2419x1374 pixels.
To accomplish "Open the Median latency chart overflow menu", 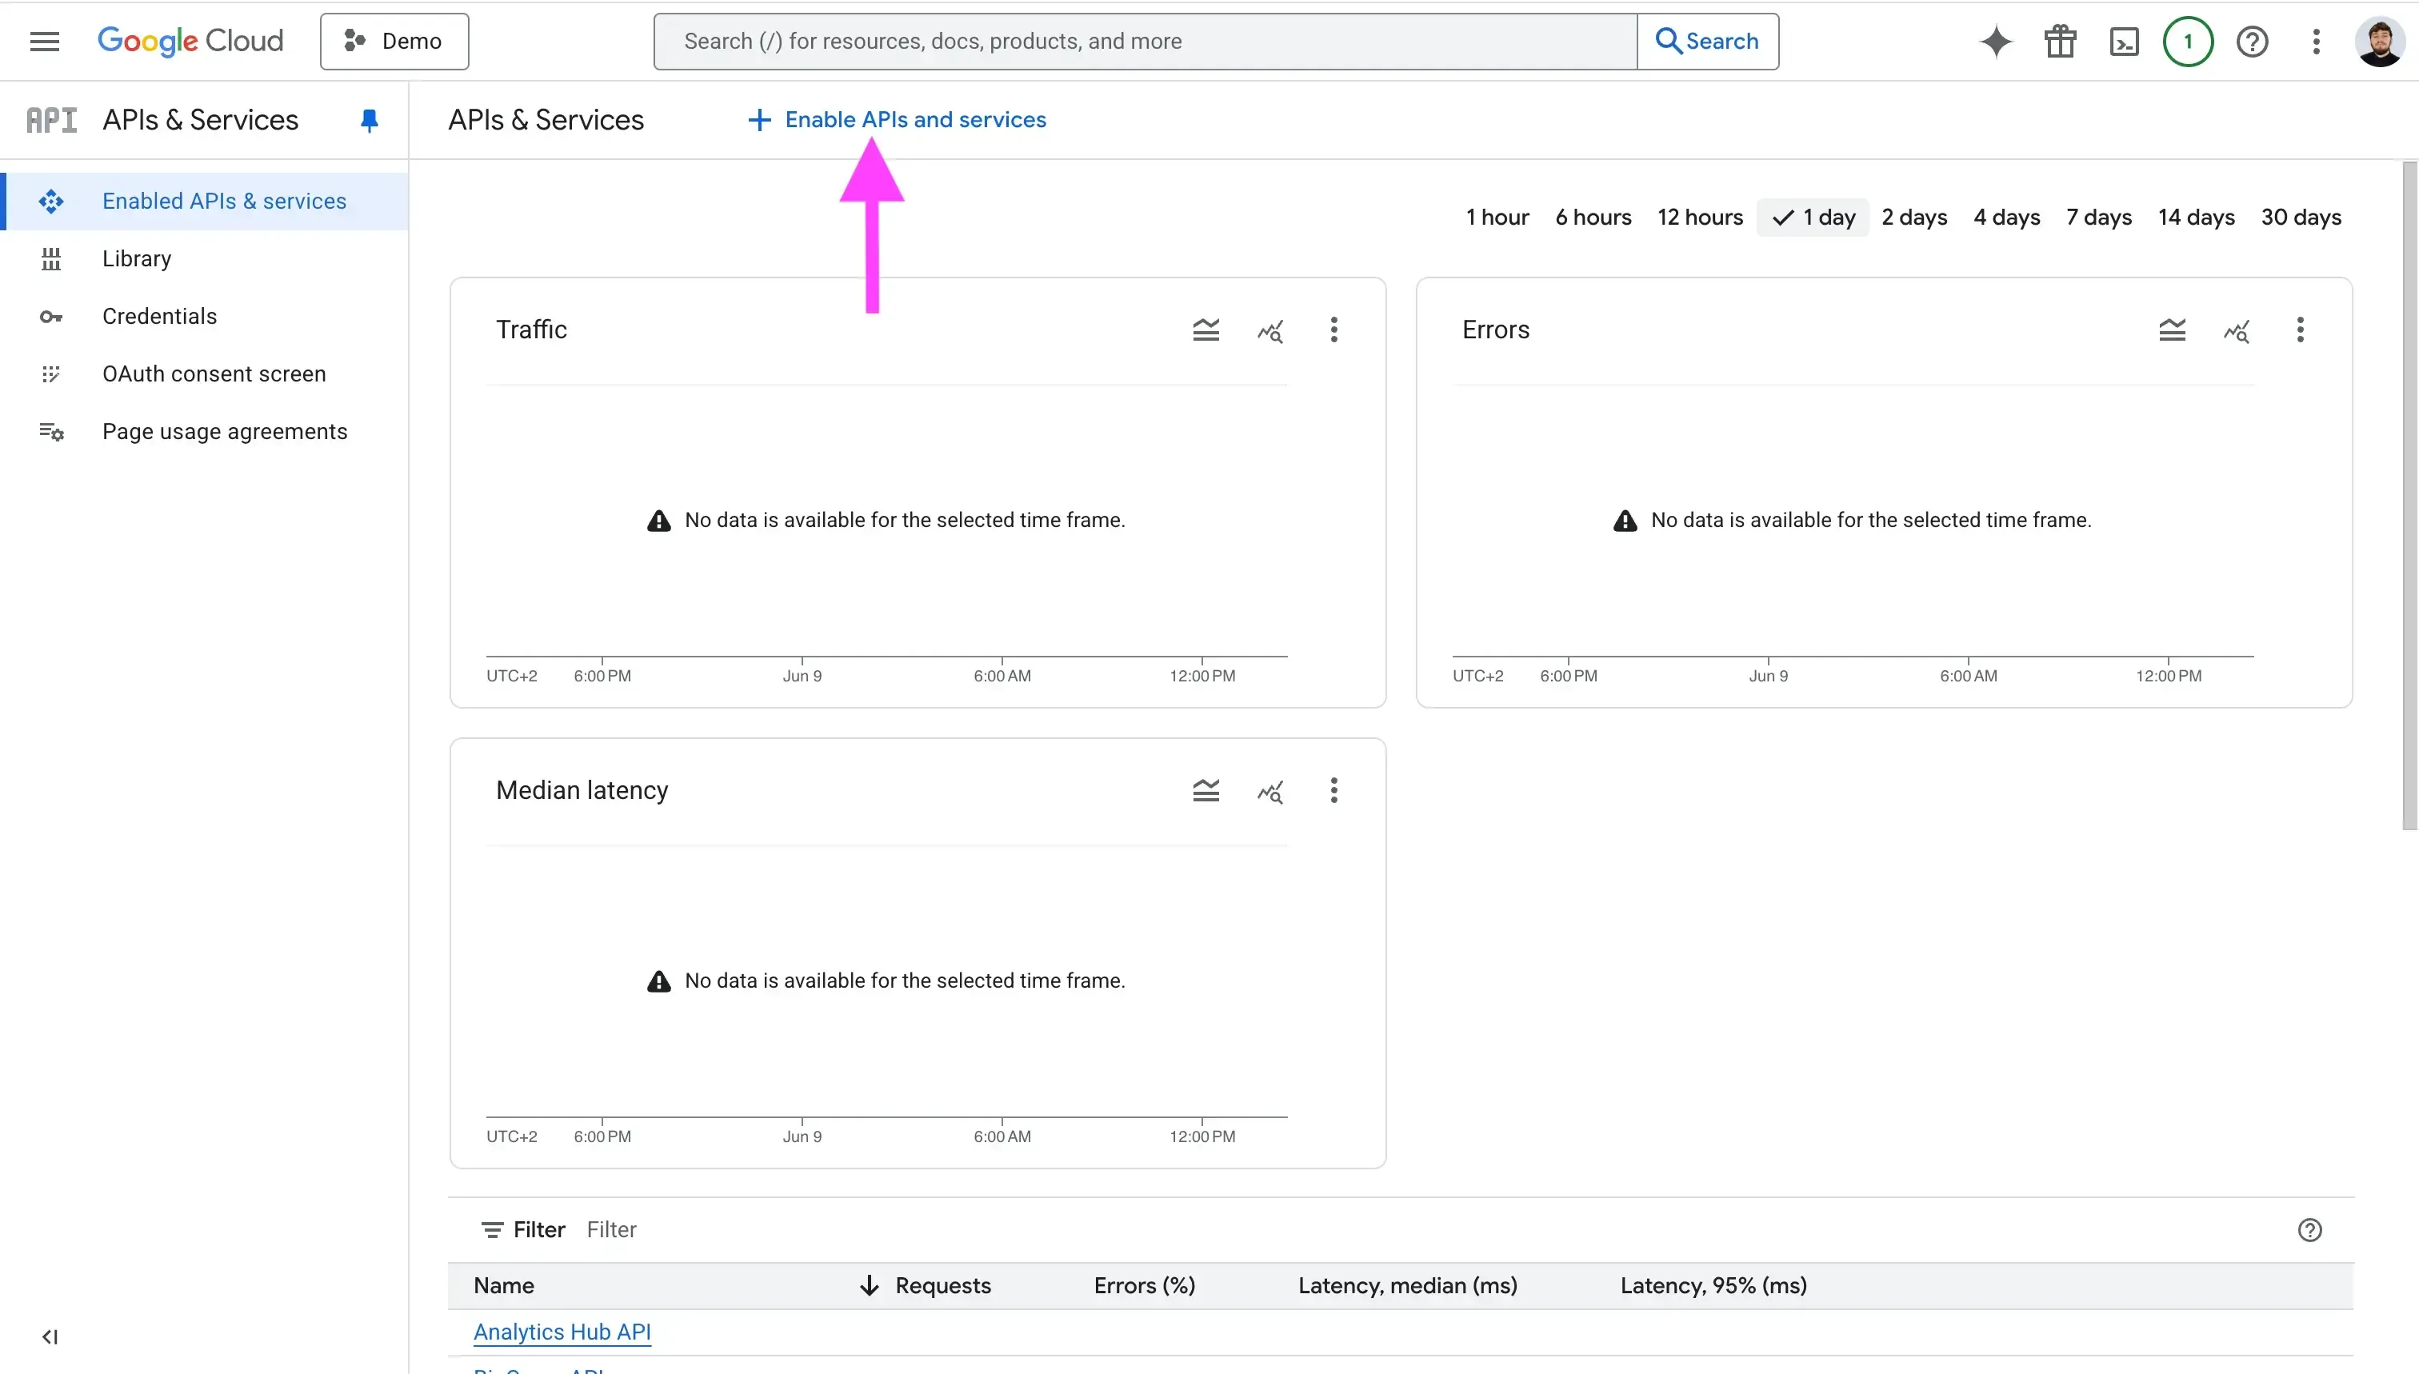I will [1333, 791].
